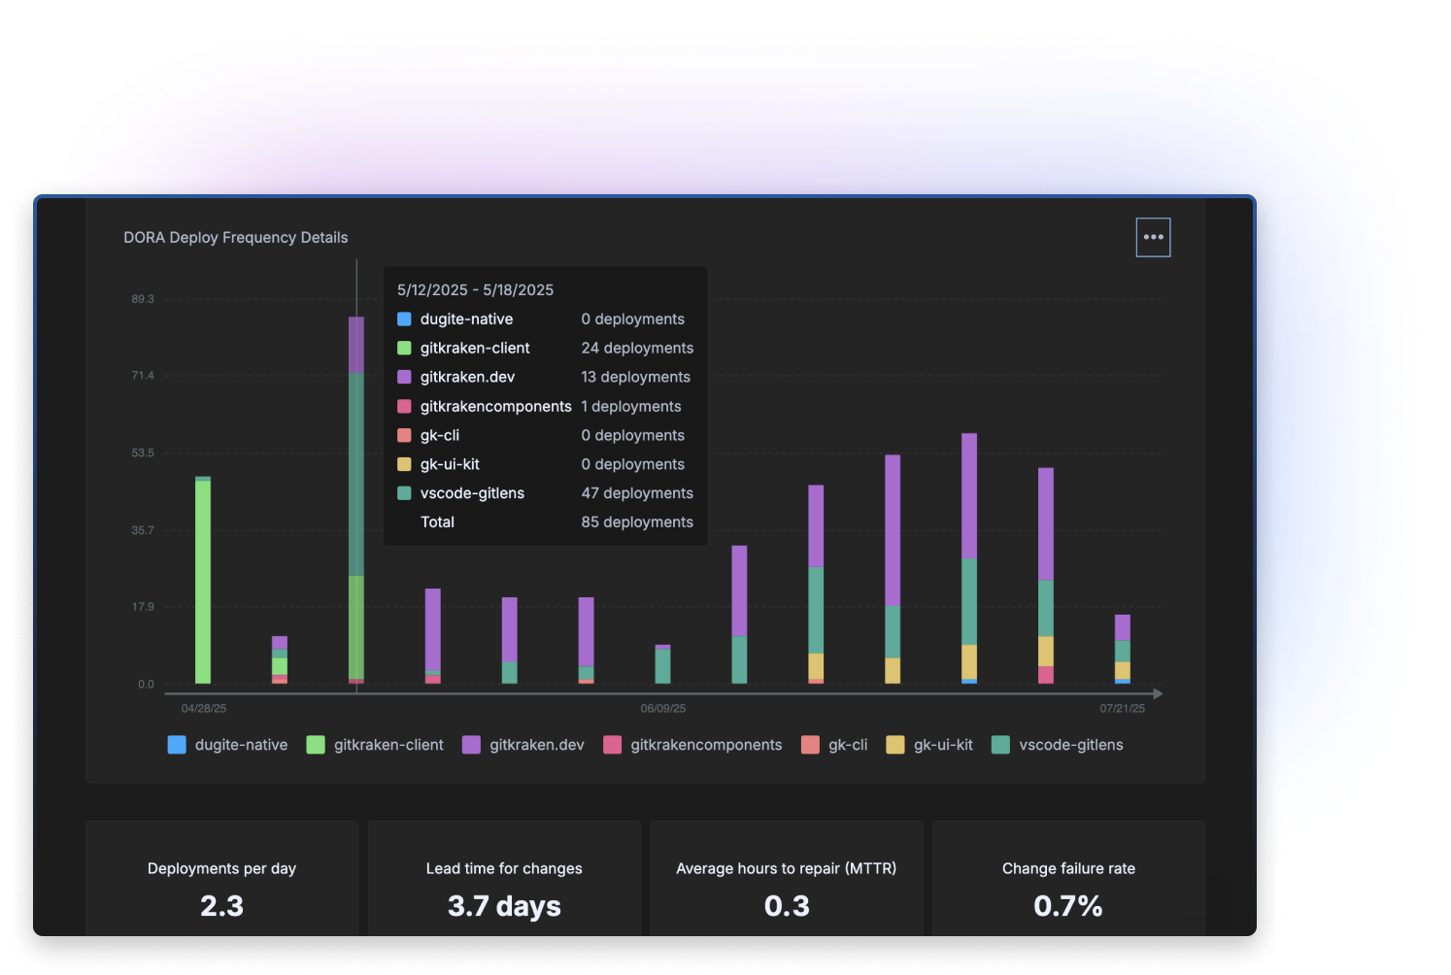Click the gitkraken.dev swatch in tooltip

click(404, 377)
